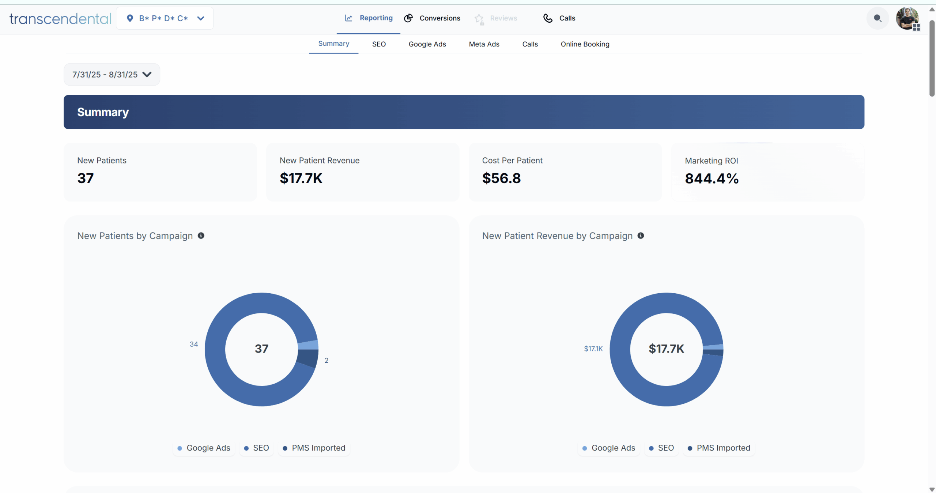The width and height of the screenshot is (936, 493).
Task: Toggle SEO legend in New Patients chart
Action: (257, 448)
